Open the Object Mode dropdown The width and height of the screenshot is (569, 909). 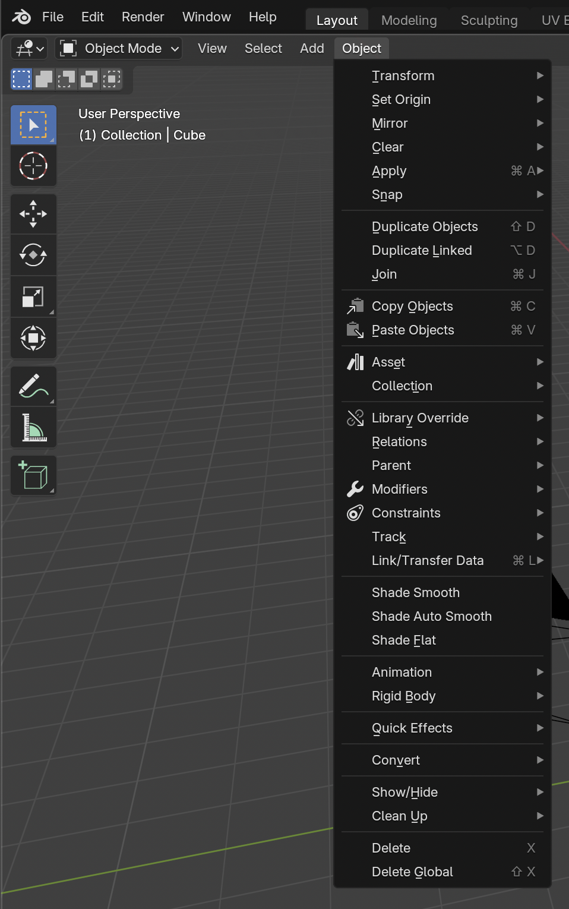coord(119,48)
